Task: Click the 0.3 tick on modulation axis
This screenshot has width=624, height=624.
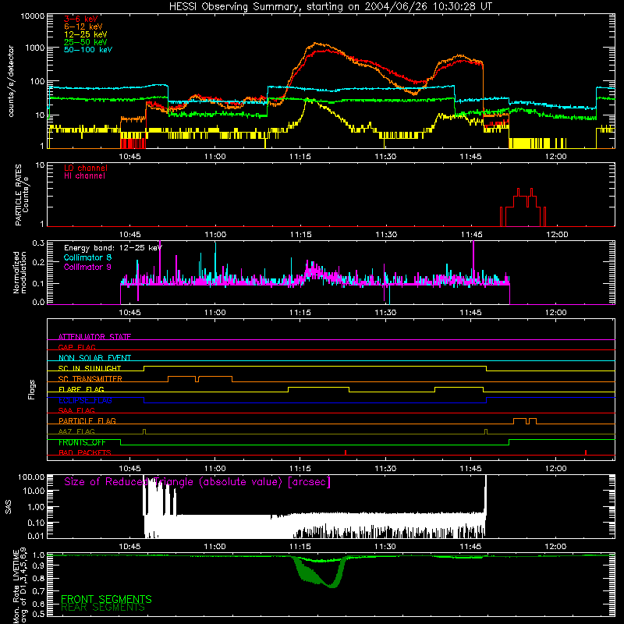Action: click(x=38, y=243)
